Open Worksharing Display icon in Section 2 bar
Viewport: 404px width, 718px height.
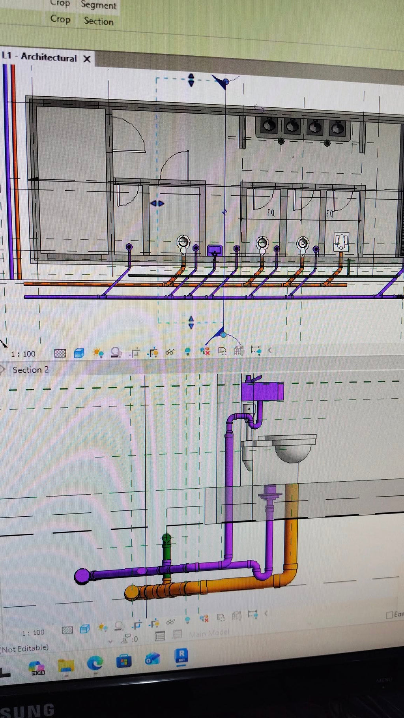click(x=204, y=619)
